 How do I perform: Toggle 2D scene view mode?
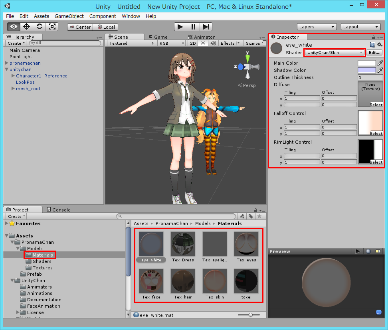click(x=193, y=43)
